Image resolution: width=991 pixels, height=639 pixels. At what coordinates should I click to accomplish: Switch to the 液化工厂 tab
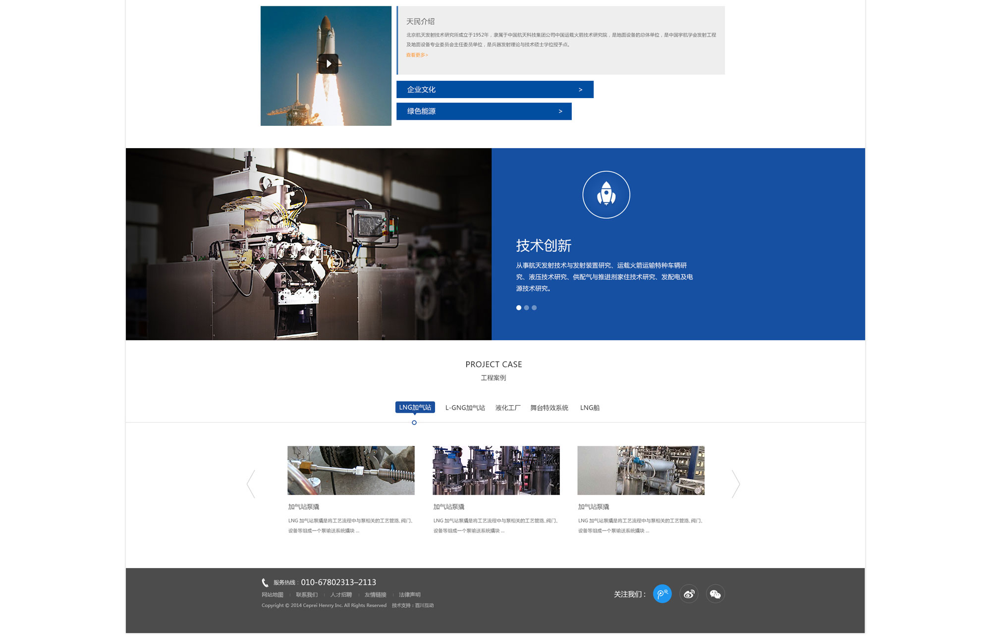508,408
